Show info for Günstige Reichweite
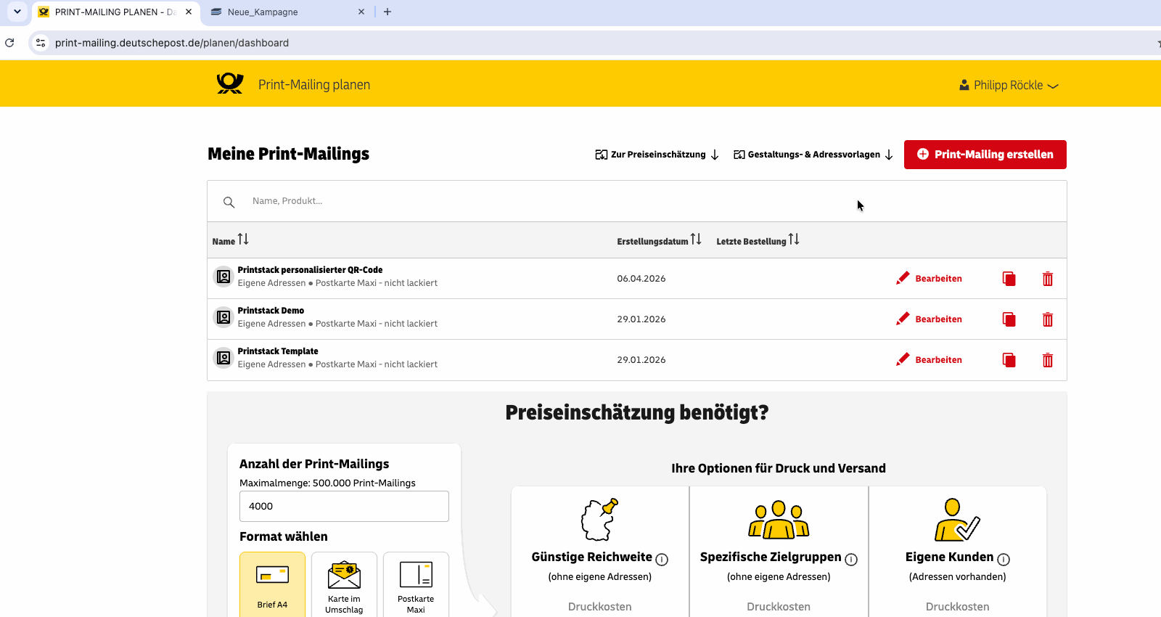This screenshot has width=1161, height=617. [x=662, y=560]
